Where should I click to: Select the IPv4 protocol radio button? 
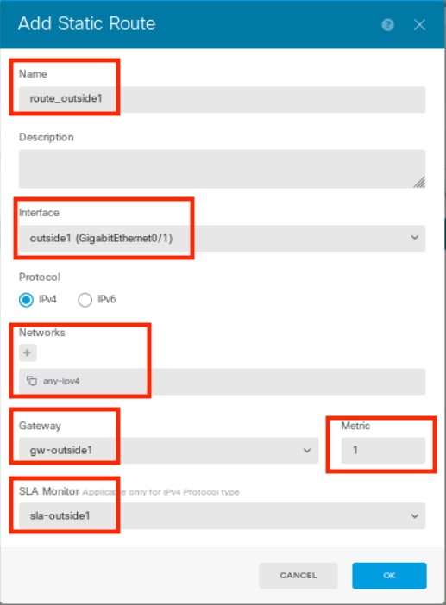pyautogui.click(x=26, y=300)
